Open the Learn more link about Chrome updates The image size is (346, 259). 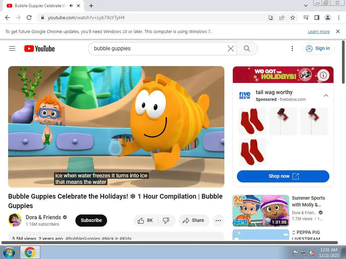click(x=319, y=31)
